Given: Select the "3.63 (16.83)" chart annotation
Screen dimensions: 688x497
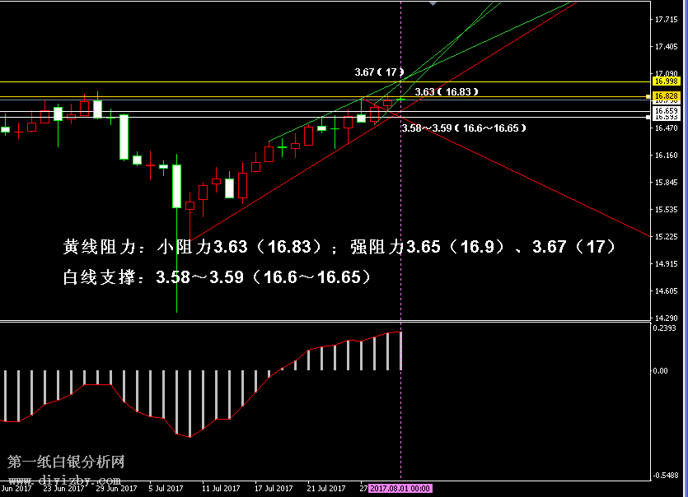Looking at the screenshot, I should 446,92.
